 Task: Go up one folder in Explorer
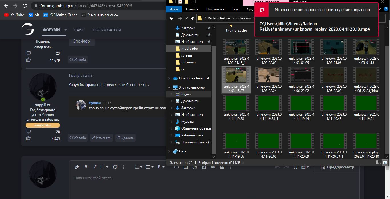[x=193, y=18]
